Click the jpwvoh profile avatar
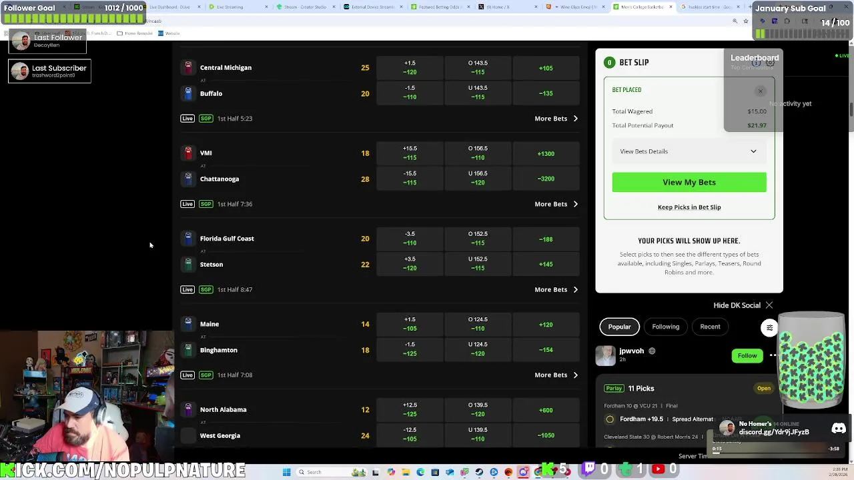The width and height of the screenshot is (854, 480). (x=606, y=355)
